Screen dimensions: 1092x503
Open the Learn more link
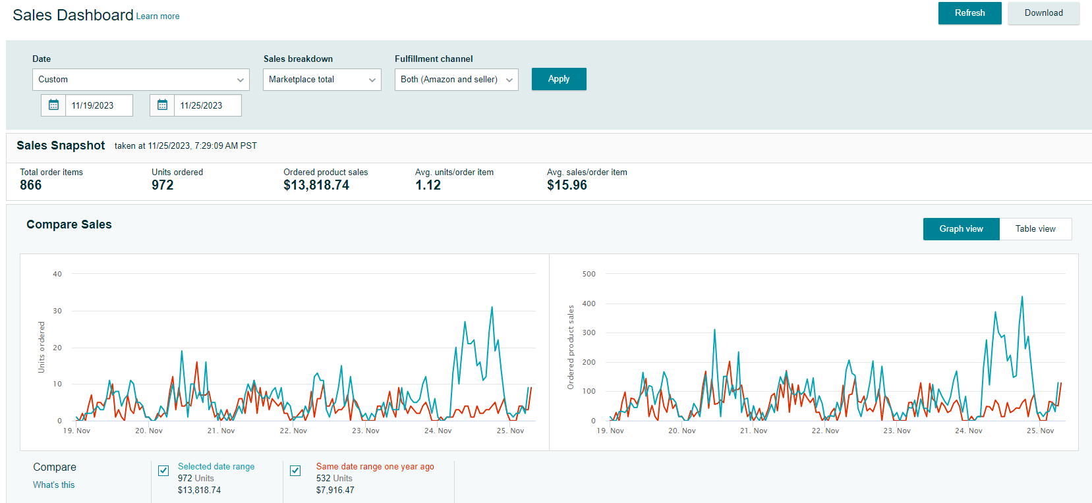tap(158, 16)
